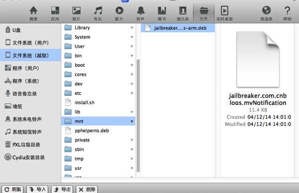Select 程序（用户）in the sidebar
299x193 pixels.
pos(30,68)
